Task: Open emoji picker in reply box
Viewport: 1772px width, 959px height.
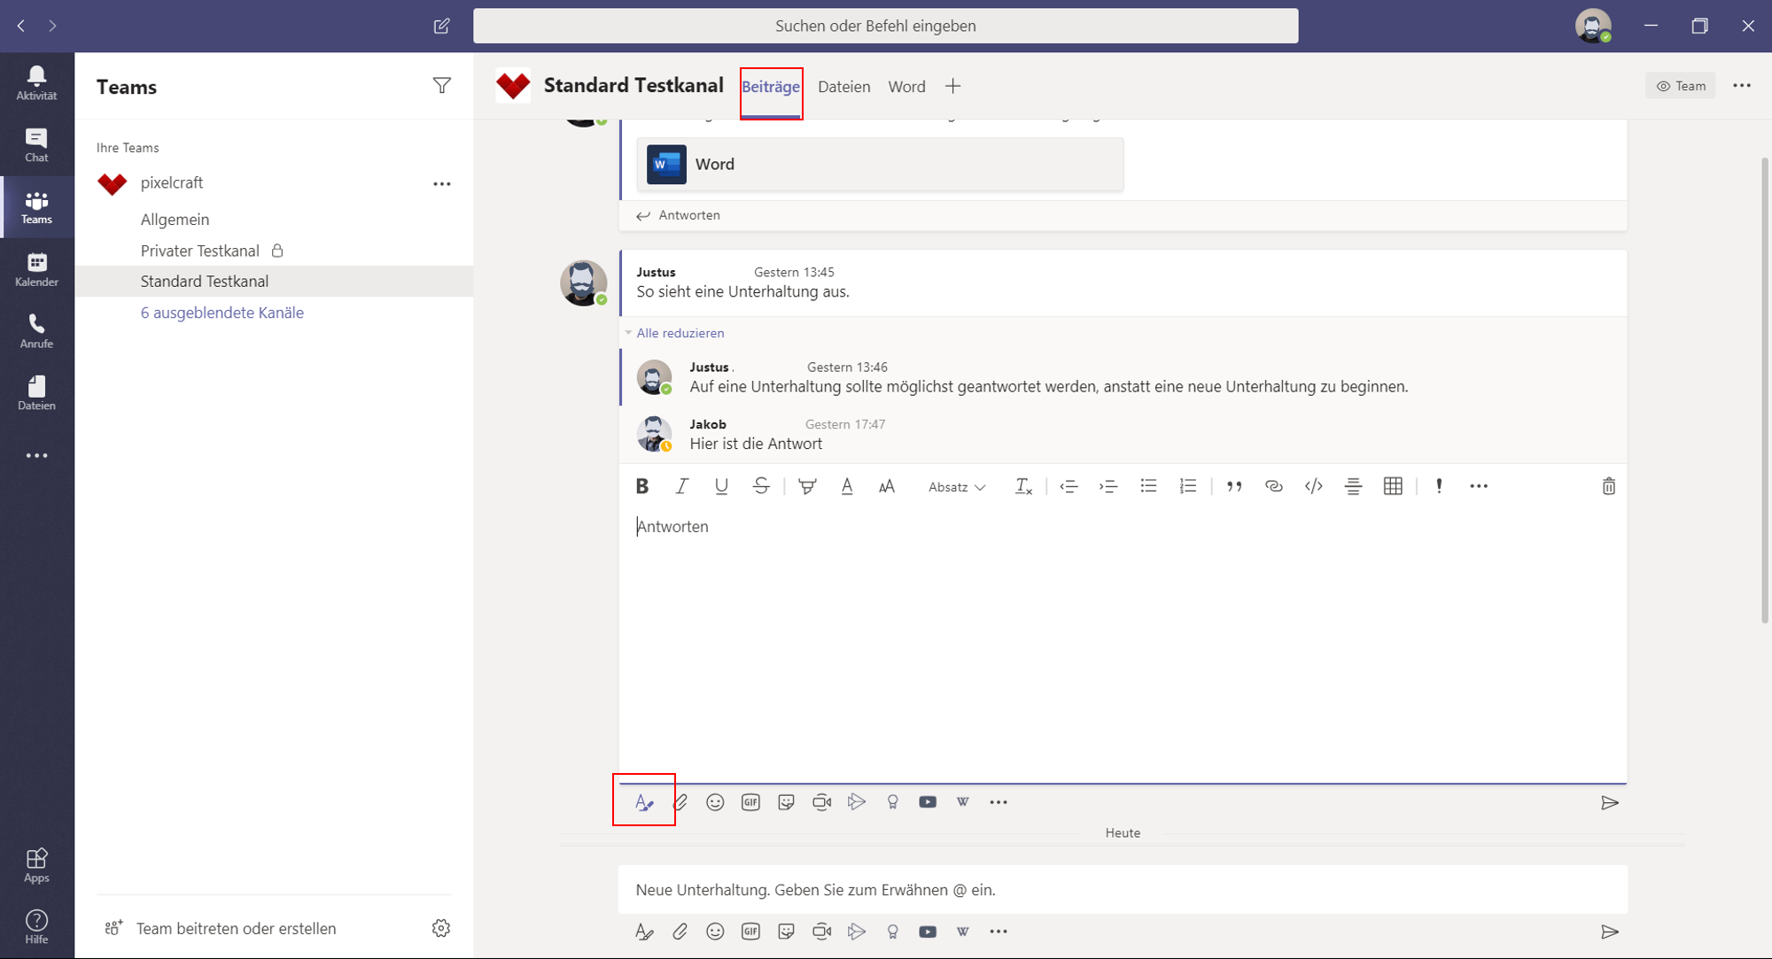Action: 715,802
